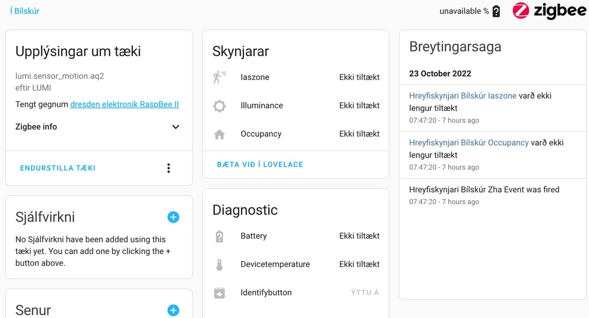Click the Devicetemperature thermometer icon
The height and width of the screenshot is (318, 589).
(219, 265)
